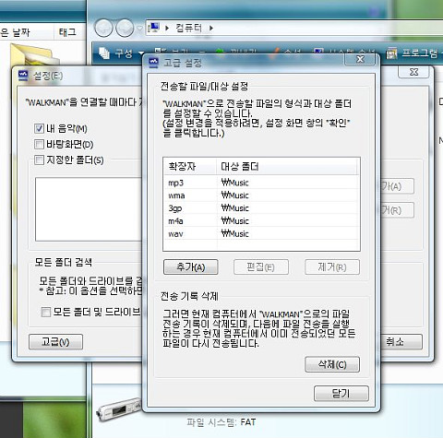Screen dimensions: 443x438
Task: Expand the arrow after 컴퓨터 in address bar
Action: click(211, 28)
